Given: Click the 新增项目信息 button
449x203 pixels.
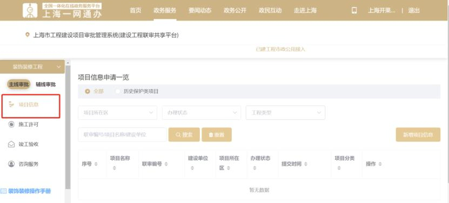Looking at the screenshot, I should [418, 134].
